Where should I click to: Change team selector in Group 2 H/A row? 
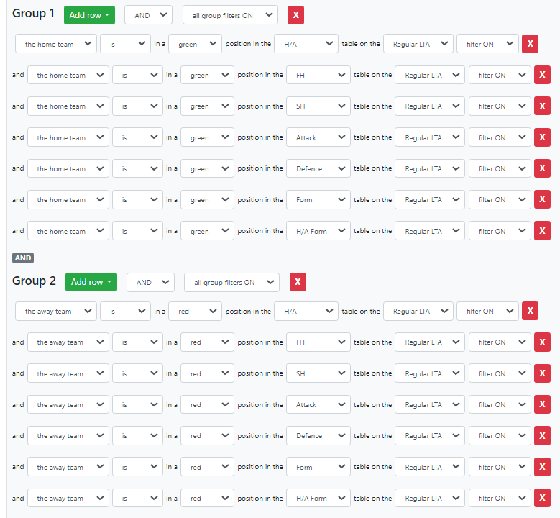pyautogui.click(x=56, y=311)
